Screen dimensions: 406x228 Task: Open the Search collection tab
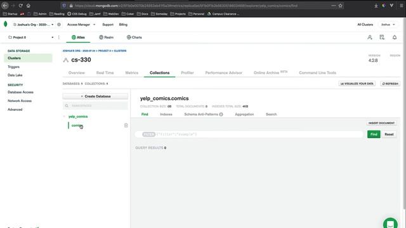pos(271,114)
